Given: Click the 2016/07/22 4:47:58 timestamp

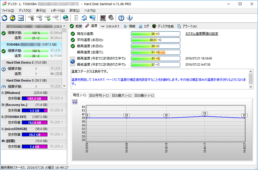Looking at the screenshot, I should [198, 65].
